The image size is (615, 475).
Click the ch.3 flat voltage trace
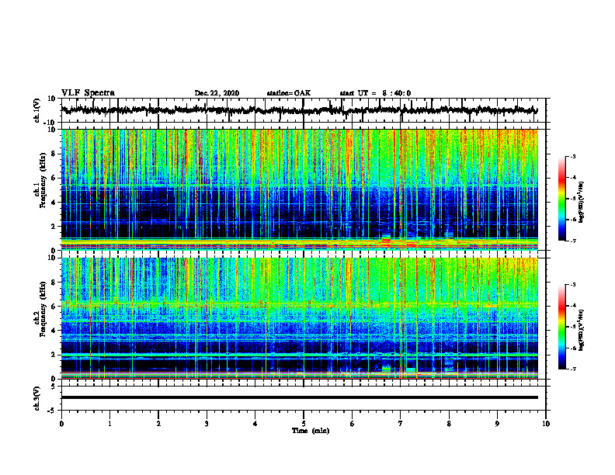[x=299, y=397]
